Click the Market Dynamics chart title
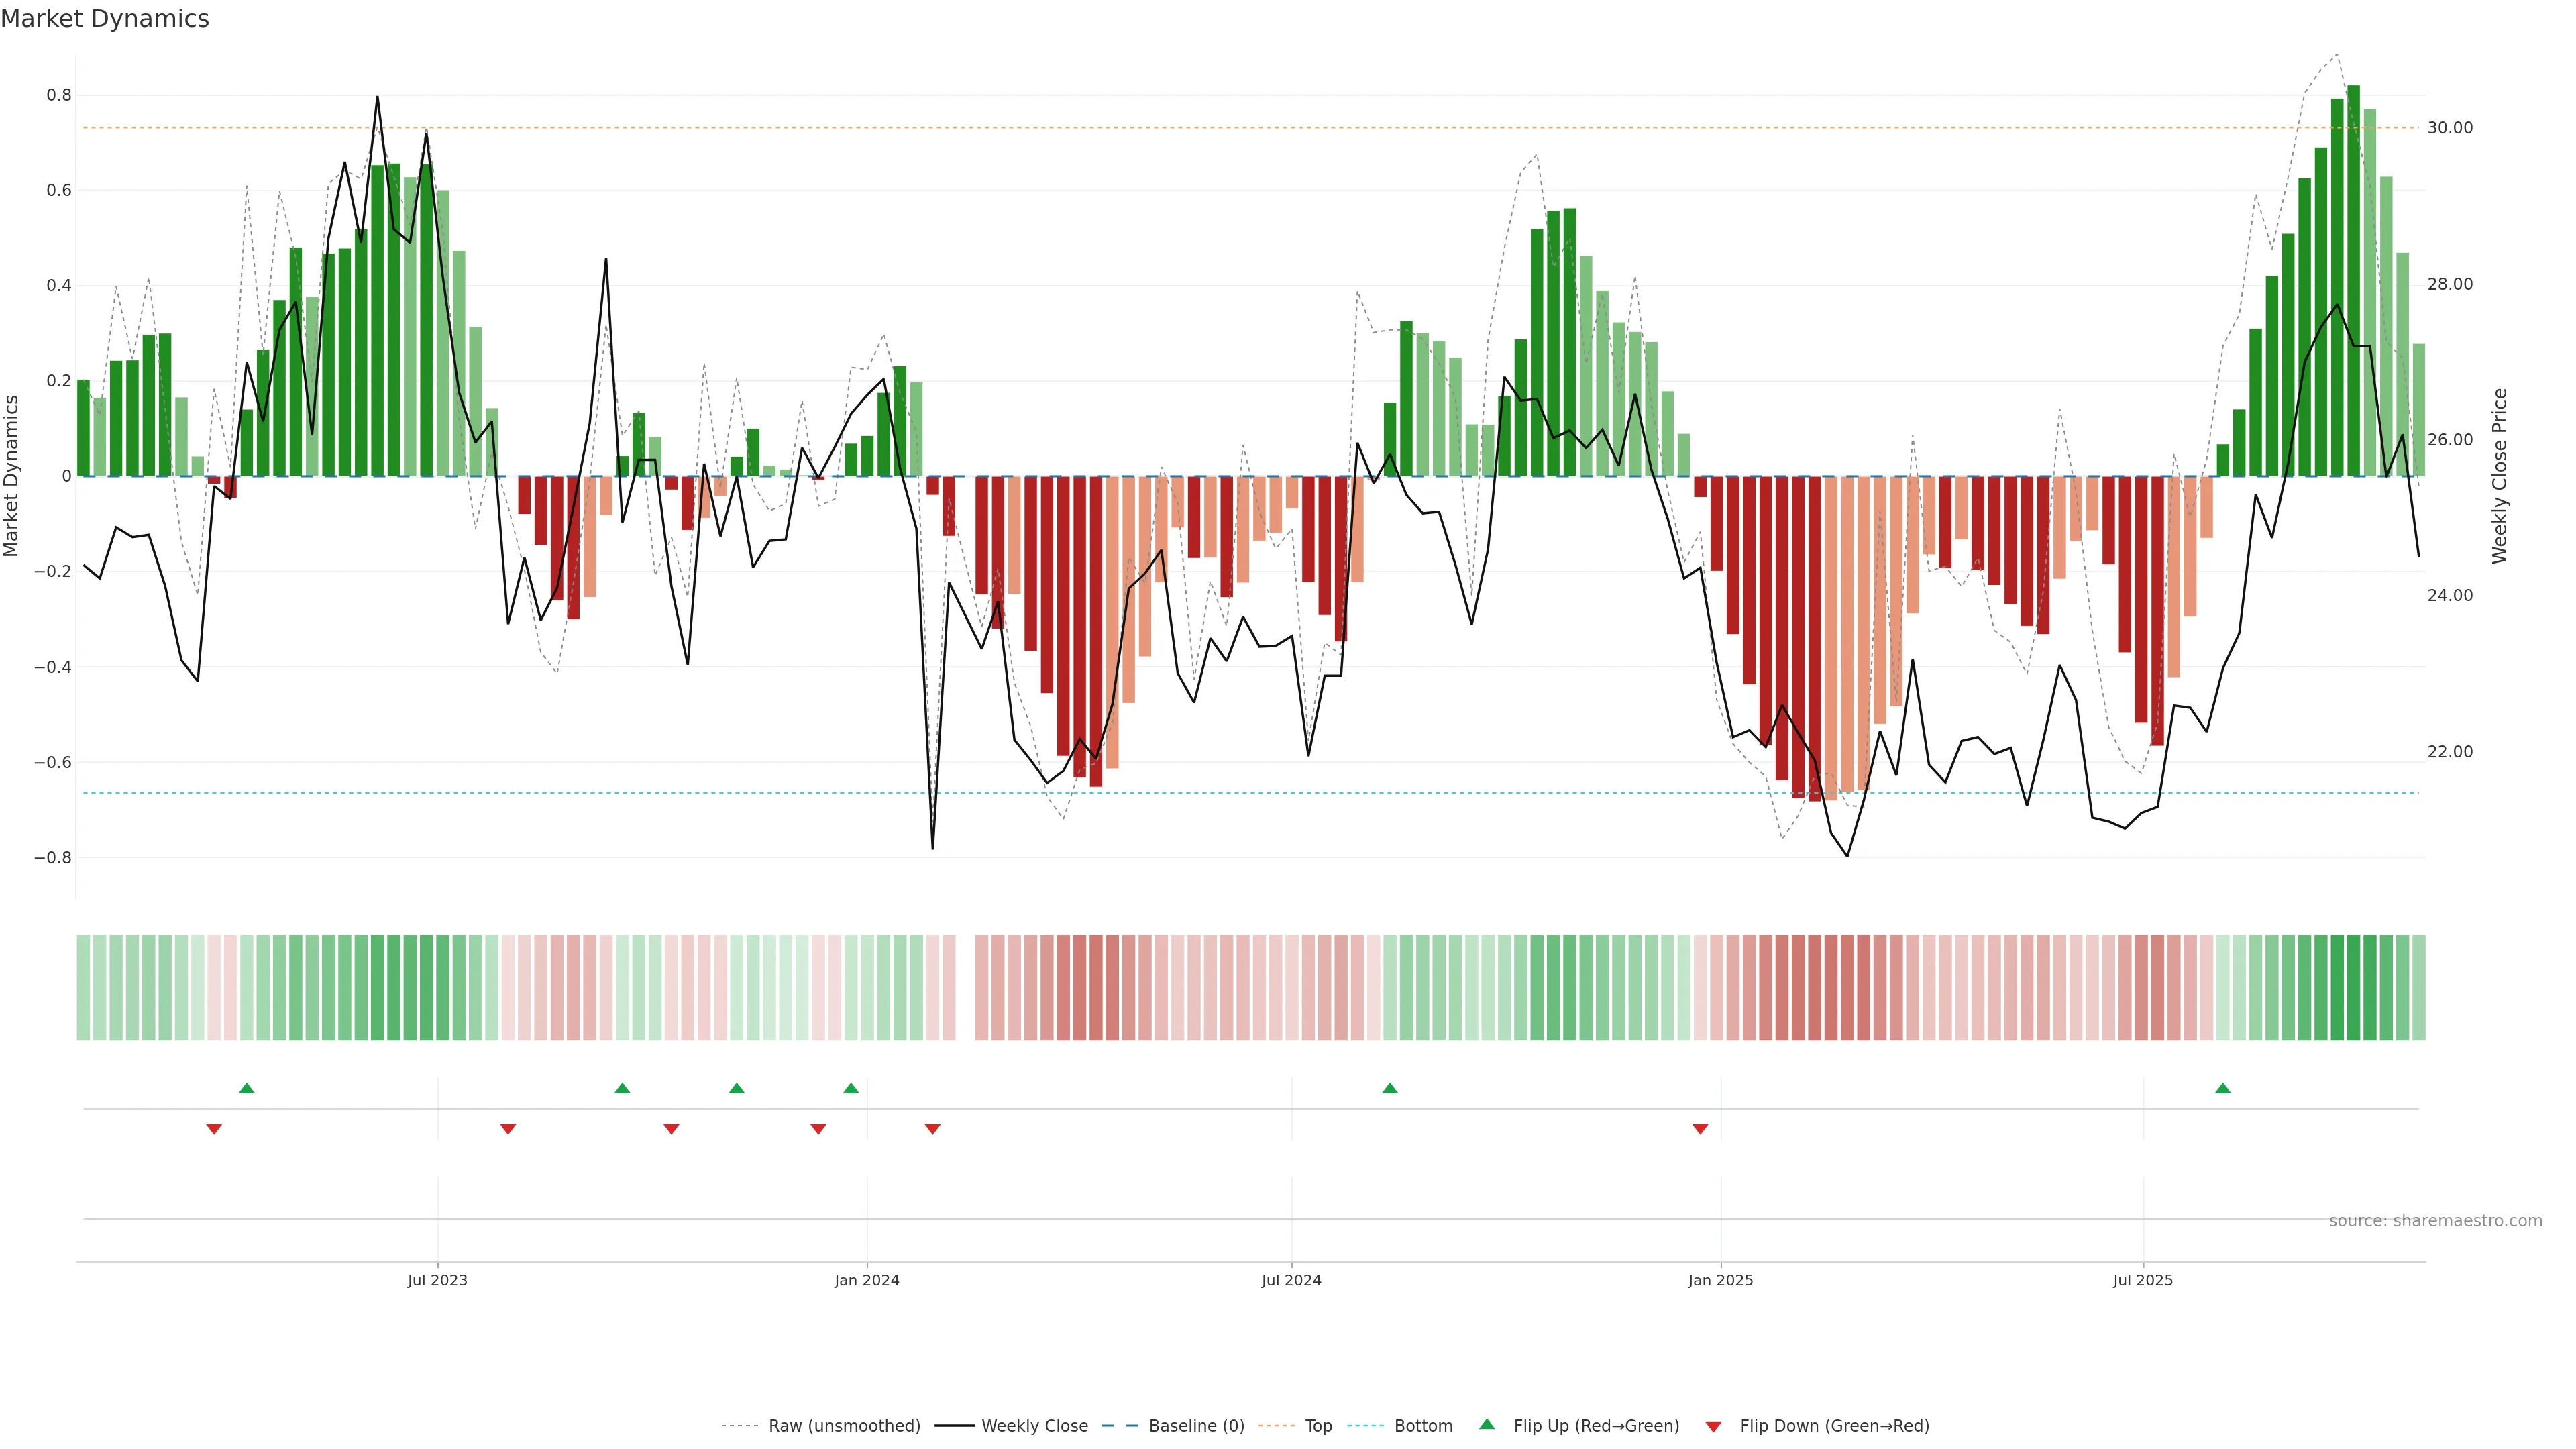This screenshot has height=1449, width=2576. pos(105,19)
